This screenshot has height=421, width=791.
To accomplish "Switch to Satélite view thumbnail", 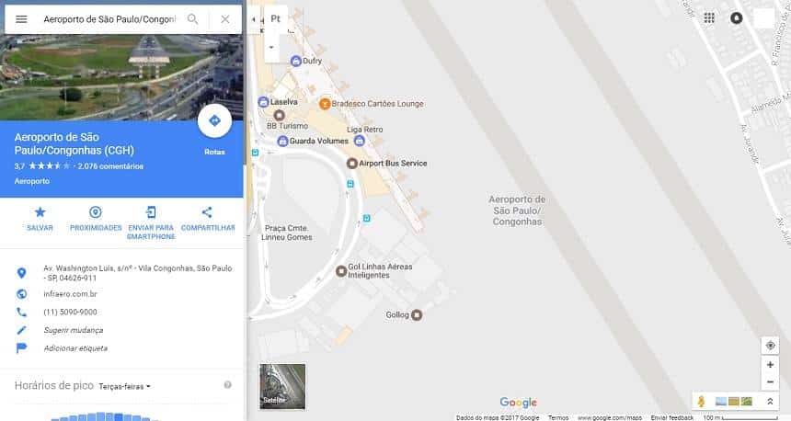I will pyautogui.click(x=282, y=386).
